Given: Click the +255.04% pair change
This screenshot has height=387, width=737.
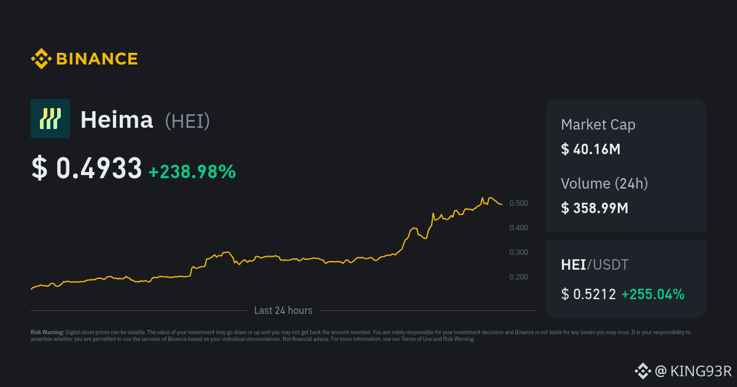Looking at the screenshot, I should click(653, 294).
